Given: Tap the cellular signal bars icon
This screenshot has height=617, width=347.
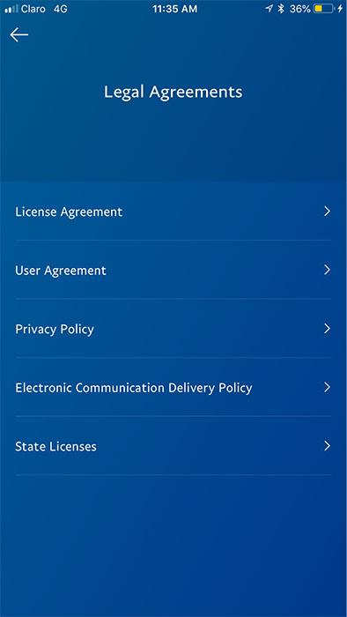Looking at the screenshot, I should [11, 9].
